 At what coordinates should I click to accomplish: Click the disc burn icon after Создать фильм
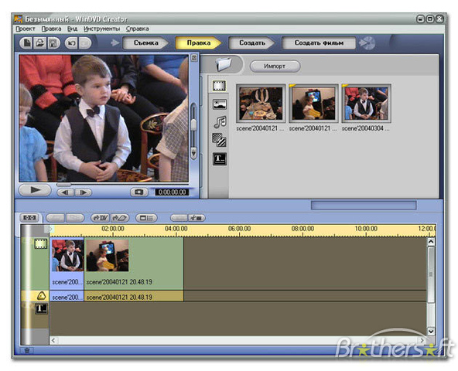tap(367, 43)
